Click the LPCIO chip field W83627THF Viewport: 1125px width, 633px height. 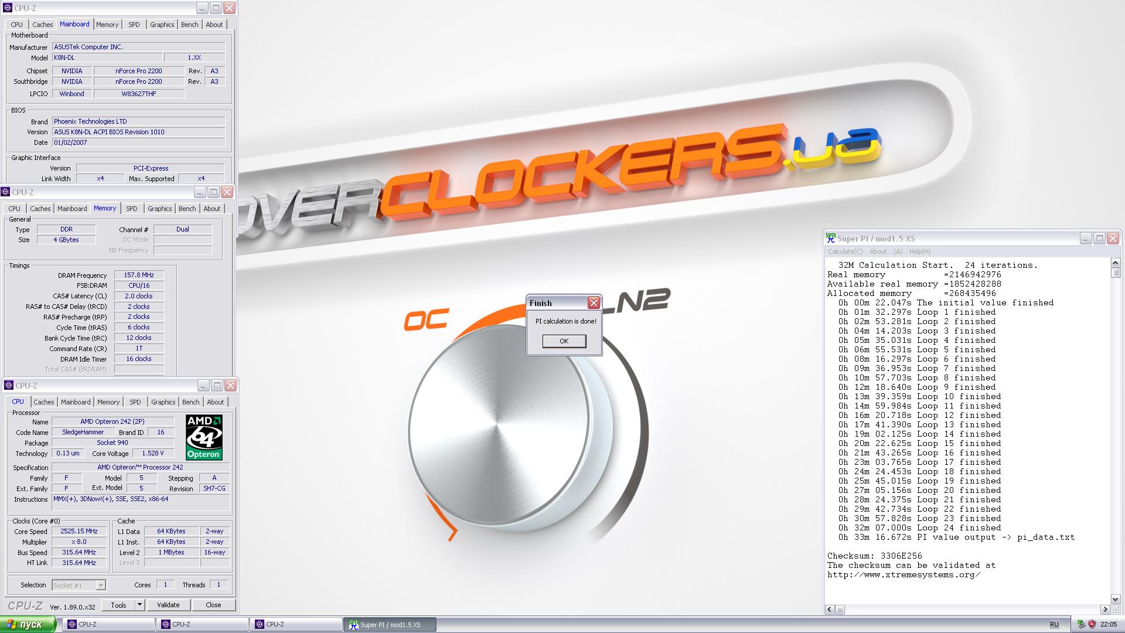139,94
